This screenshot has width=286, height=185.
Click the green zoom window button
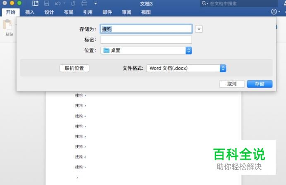coord(19,3)
